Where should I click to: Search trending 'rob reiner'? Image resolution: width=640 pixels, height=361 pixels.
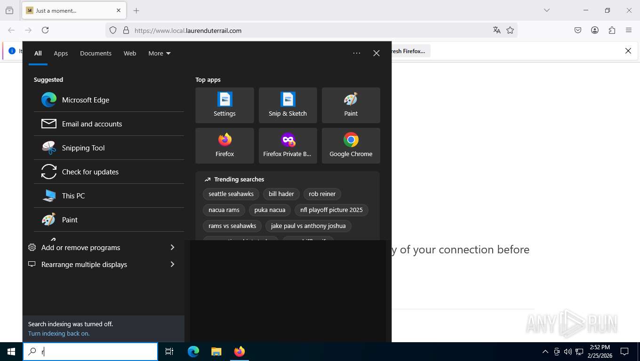coord(322,194)
